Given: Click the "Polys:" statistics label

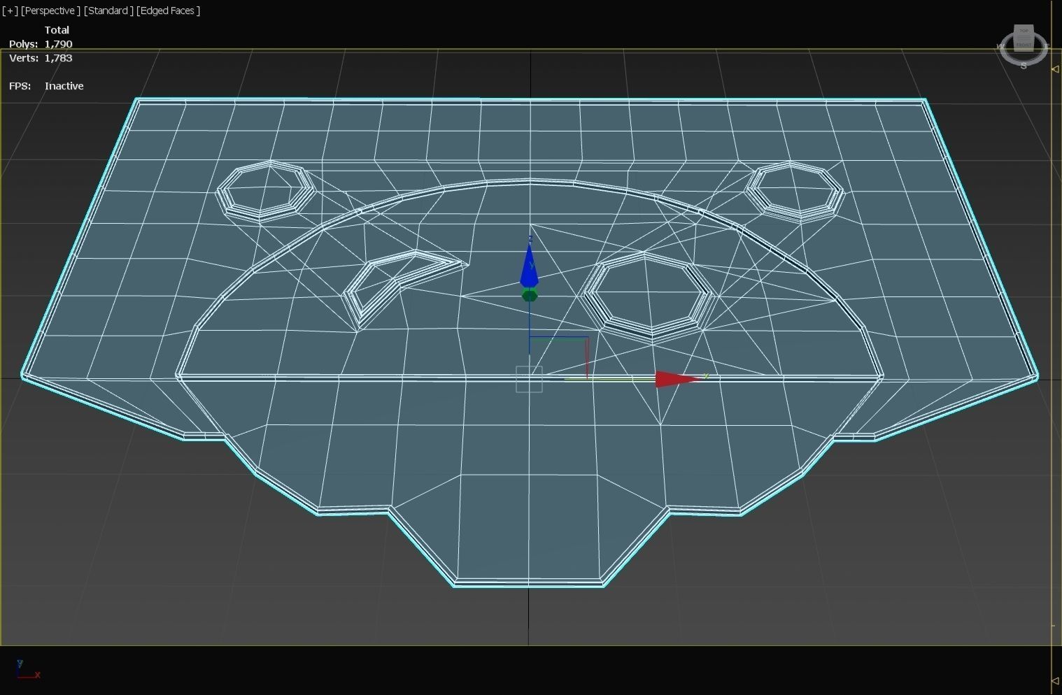Looking at the screenshot, I should (24, 44).
